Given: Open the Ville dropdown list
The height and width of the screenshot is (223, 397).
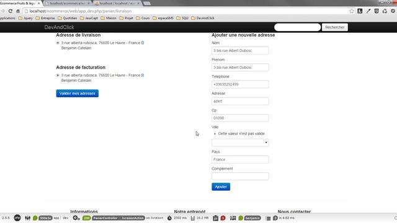Looking at the screenshot, I should (x=240, y=142).
